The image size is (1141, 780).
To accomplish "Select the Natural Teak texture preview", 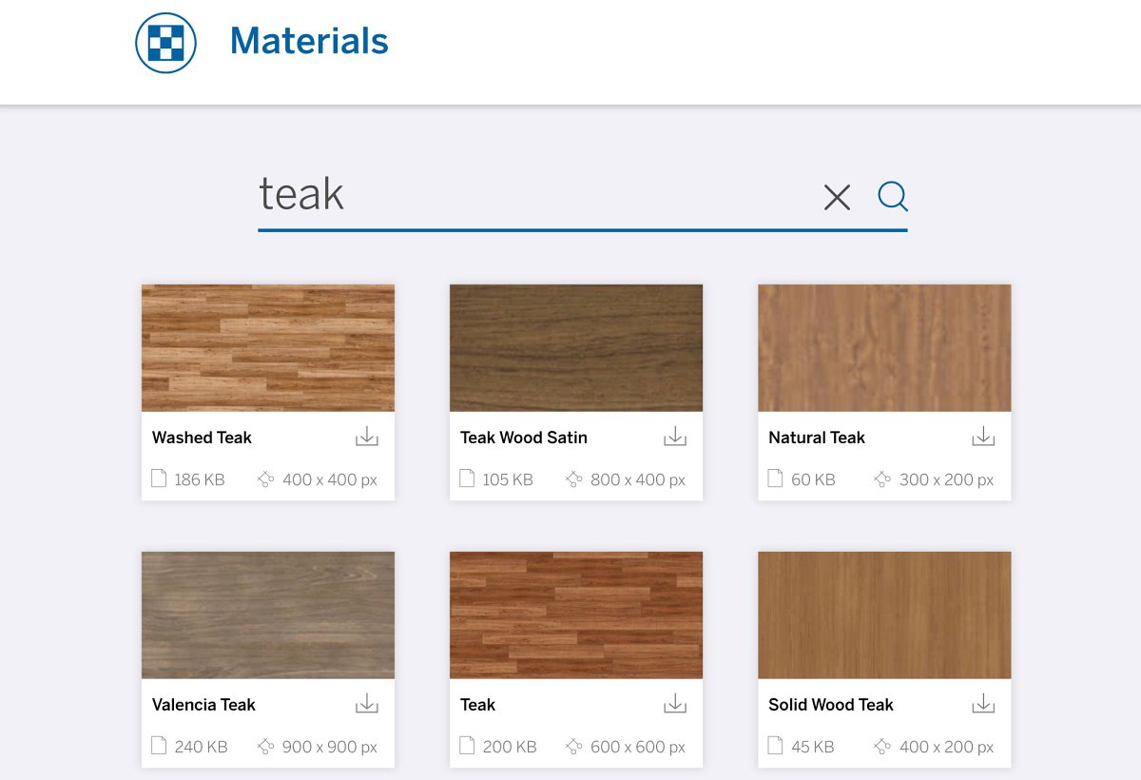I will click(884, 348).
